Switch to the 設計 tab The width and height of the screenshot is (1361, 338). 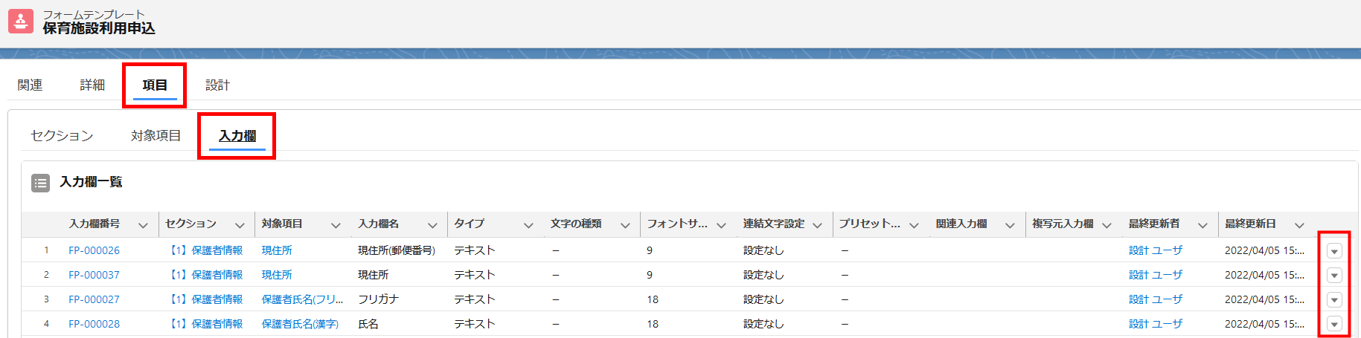point(217,85)
